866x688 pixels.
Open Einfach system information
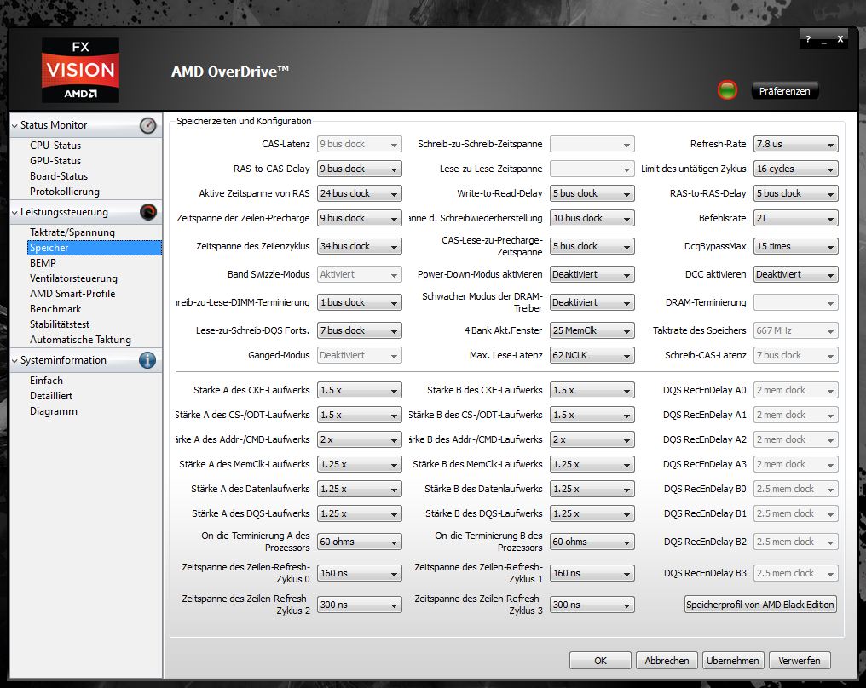coord(46,381)
